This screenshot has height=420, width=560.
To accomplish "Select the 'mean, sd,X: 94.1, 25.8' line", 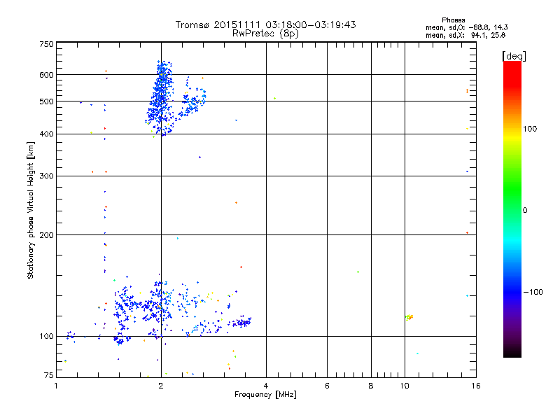I will coord(465,35).
